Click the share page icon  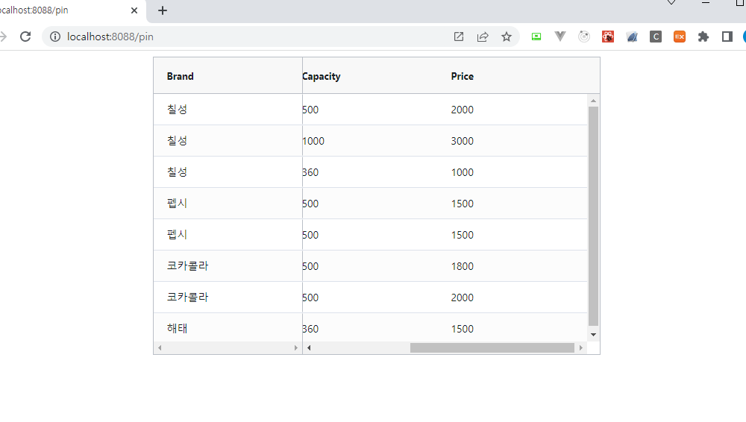tap(483, 37)
